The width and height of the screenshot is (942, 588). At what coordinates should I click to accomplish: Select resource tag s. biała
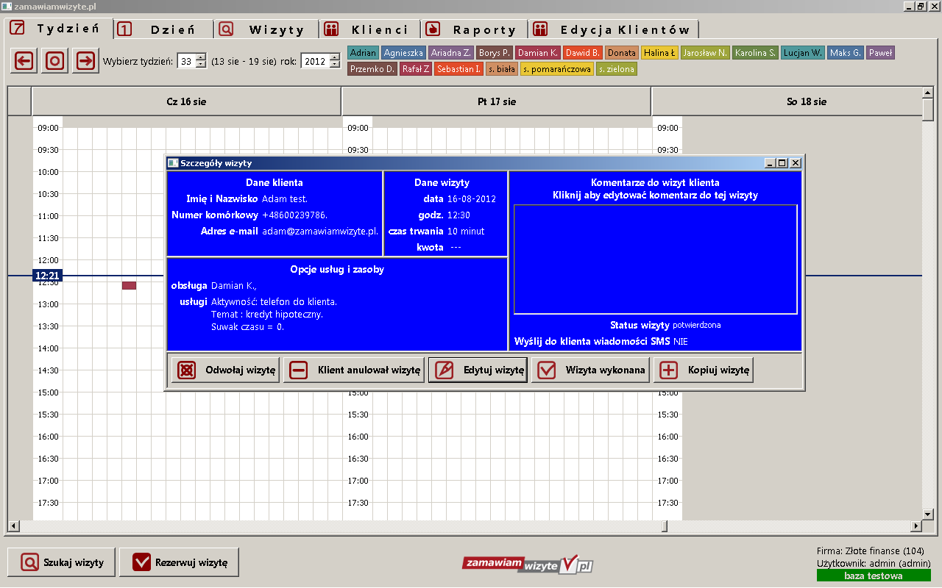[x=501, y=69]
